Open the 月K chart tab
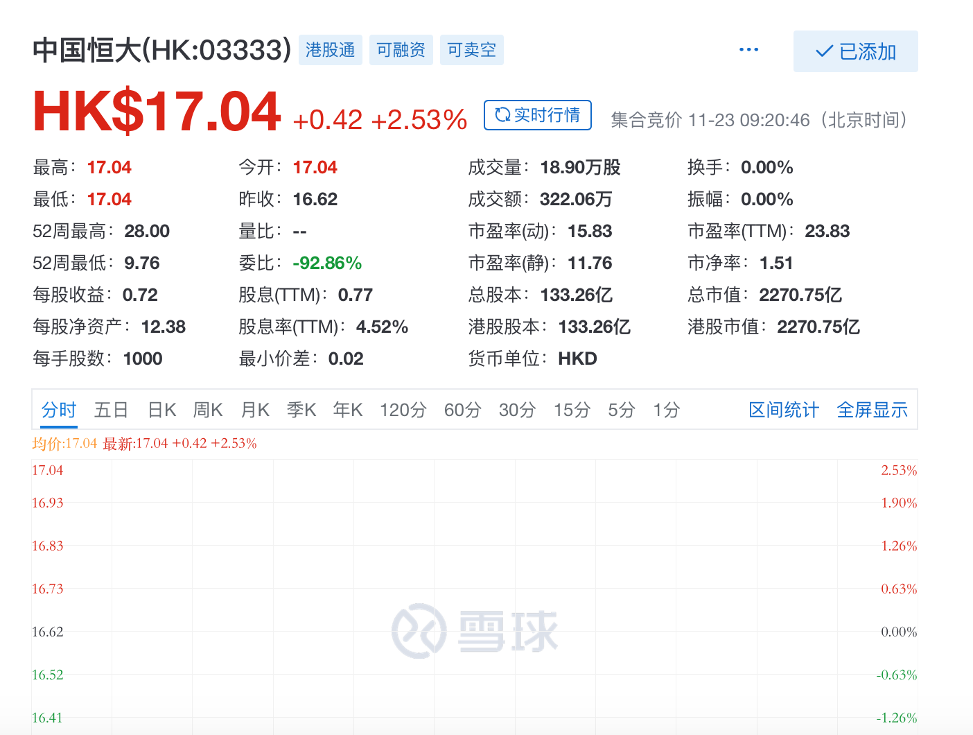 tap(255, 410)
